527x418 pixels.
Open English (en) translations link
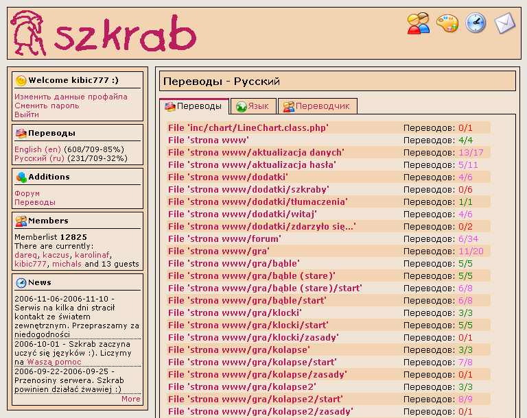pyautogui.click(x=38, y=149)
